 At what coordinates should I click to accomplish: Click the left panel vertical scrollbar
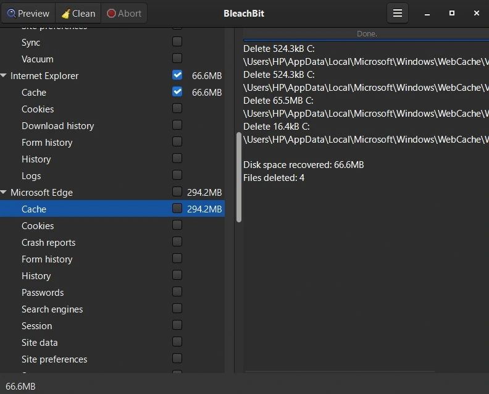pyautogui.click(x=239, y=177)
